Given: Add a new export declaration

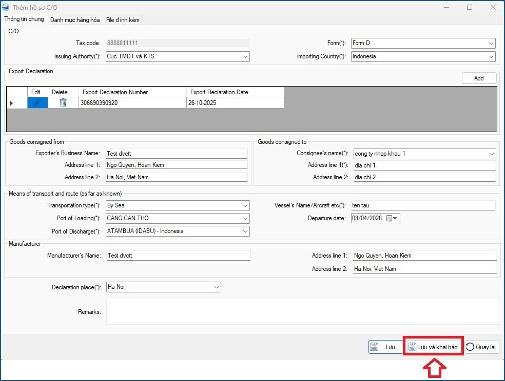Looking at the screenshot, I should pyautogui.click(x=478, y=78).
